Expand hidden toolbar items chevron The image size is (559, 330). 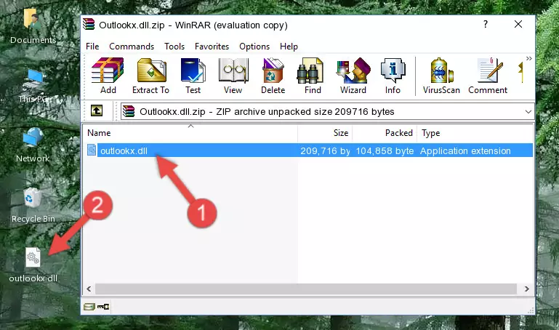click(528, 58)
